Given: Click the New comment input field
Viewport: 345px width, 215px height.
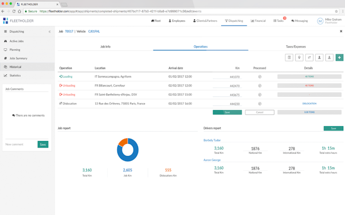Looking at the screenshot, I should pyautogui.click(x=21, y=144).
